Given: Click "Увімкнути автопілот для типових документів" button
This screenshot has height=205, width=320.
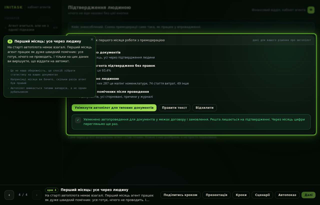Looking at the screenshot, I should pyautogui.click(x=114, y=108).
